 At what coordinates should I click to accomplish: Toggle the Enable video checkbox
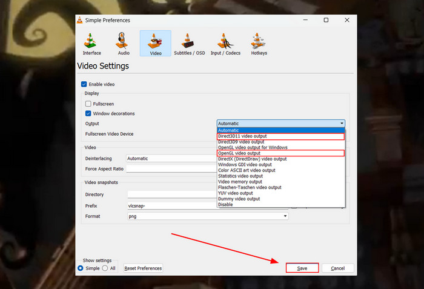coord(84,84)
